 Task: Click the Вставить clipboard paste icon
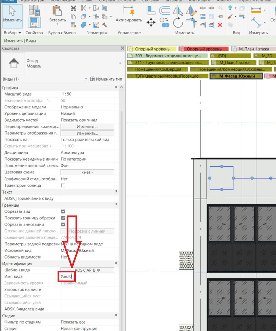pyautogui.click(x=57, y=11)
